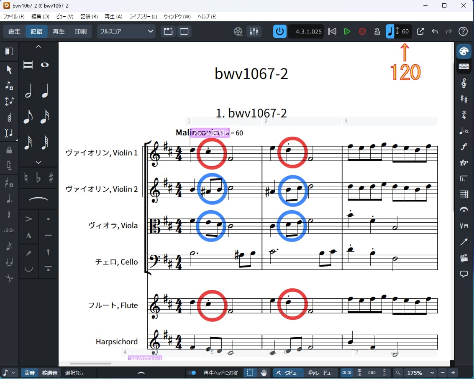Select the flat accidental
474x379 pixels.
click(x=38, y=178)
